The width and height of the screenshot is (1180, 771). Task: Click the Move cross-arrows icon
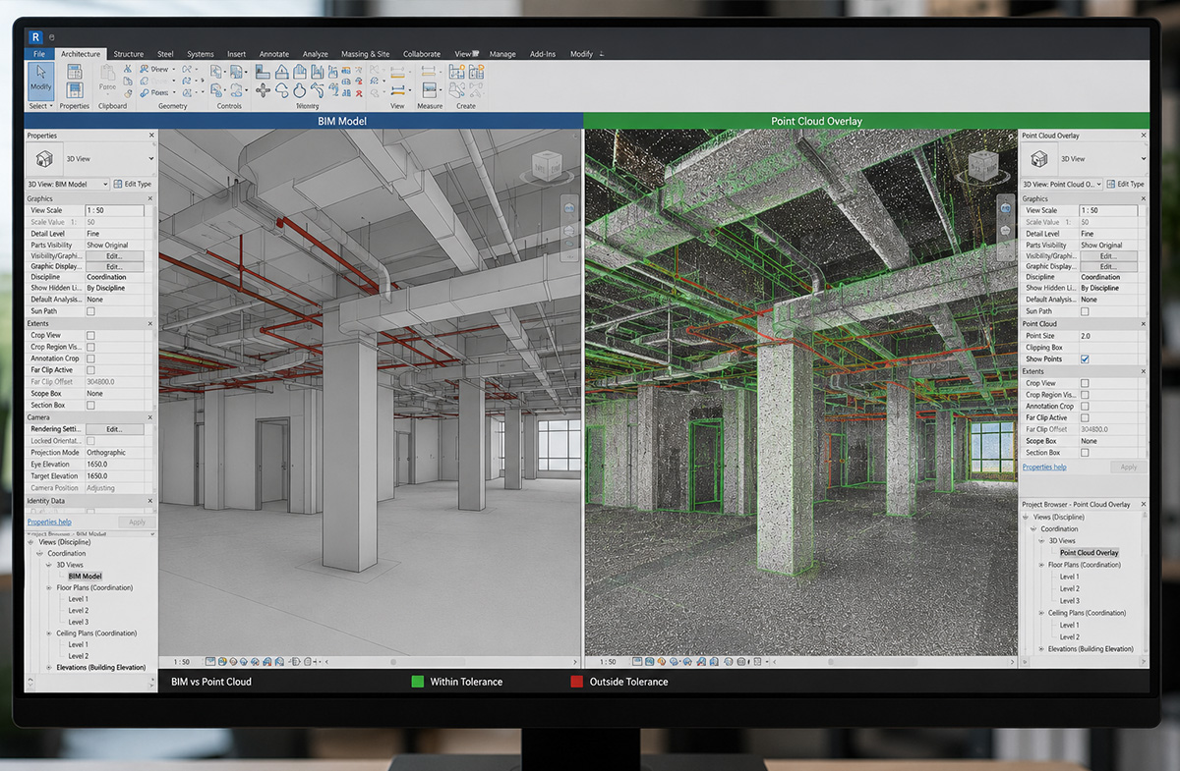(x=263, y=90)
